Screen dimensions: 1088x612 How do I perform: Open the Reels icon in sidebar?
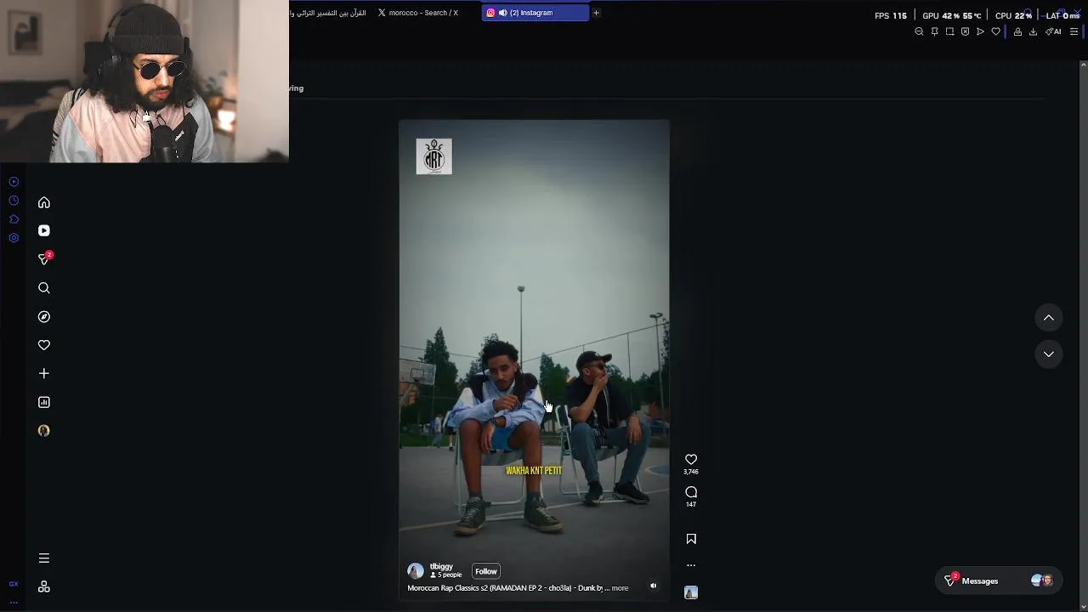(44, 230)
